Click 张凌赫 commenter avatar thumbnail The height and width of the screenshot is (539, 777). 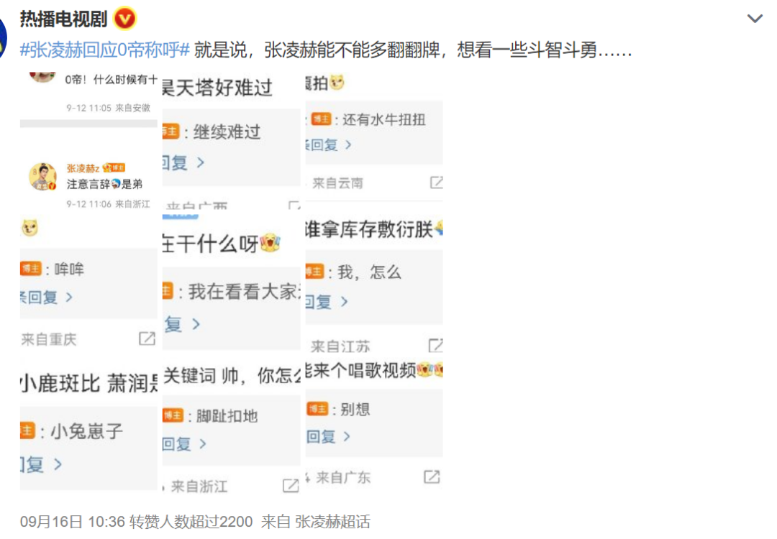(x=42, y=177)
